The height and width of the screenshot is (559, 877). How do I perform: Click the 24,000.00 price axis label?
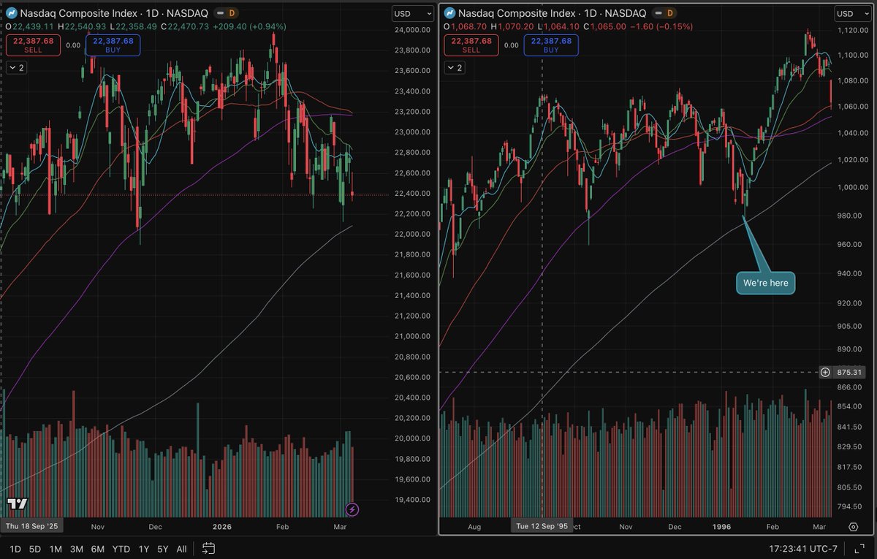pos(413,29)
